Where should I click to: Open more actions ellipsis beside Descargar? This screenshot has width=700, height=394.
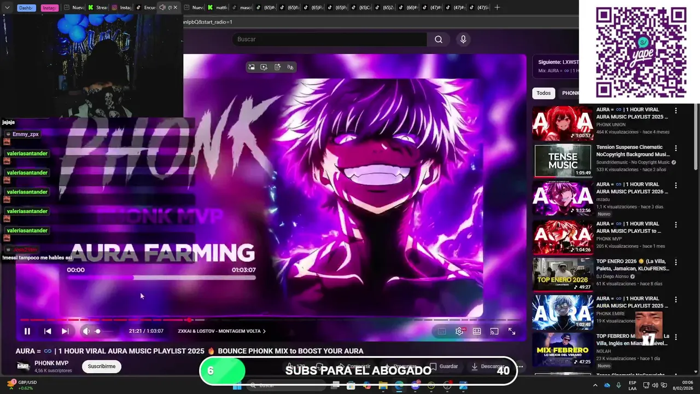(520, 366)
